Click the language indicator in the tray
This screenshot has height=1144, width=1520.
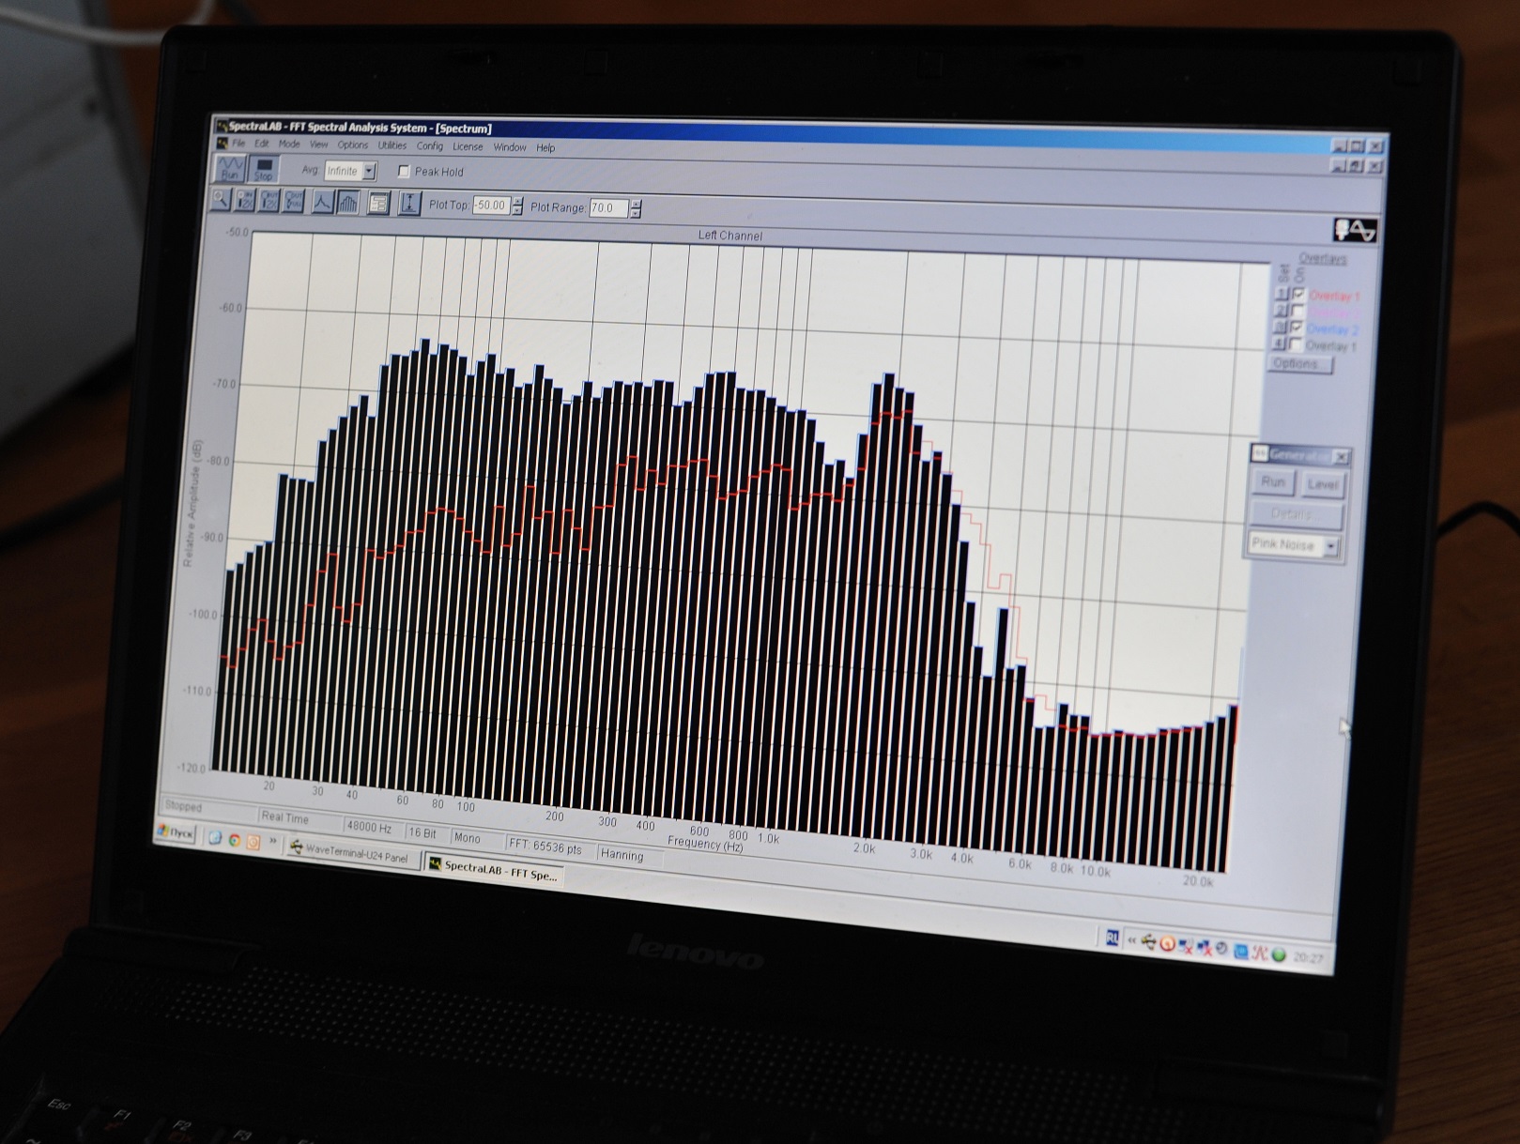1113,937
